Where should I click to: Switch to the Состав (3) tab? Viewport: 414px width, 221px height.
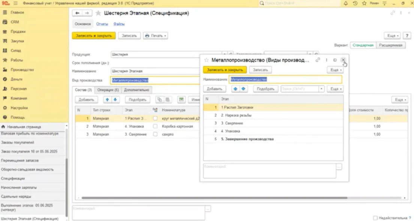(x=83, y=90)
